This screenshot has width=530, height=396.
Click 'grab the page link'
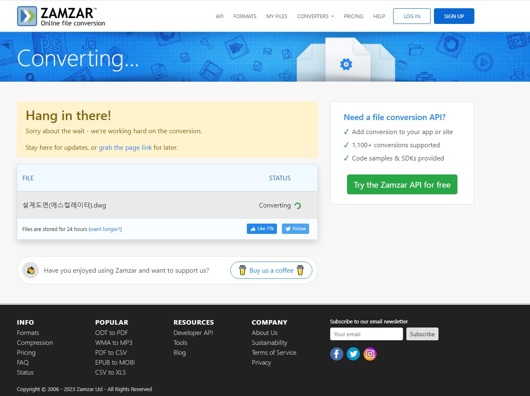pyautogui.click(x=125, y=148)
